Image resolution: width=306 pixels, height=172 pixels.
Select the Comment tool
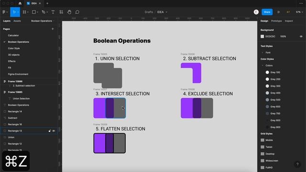click(x=77, y=12)
